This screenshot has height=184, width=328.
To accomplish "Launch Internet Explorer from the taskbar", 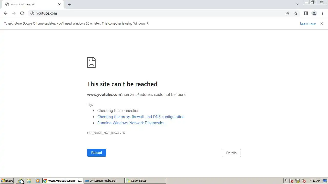I will click(x=20, y=181).
